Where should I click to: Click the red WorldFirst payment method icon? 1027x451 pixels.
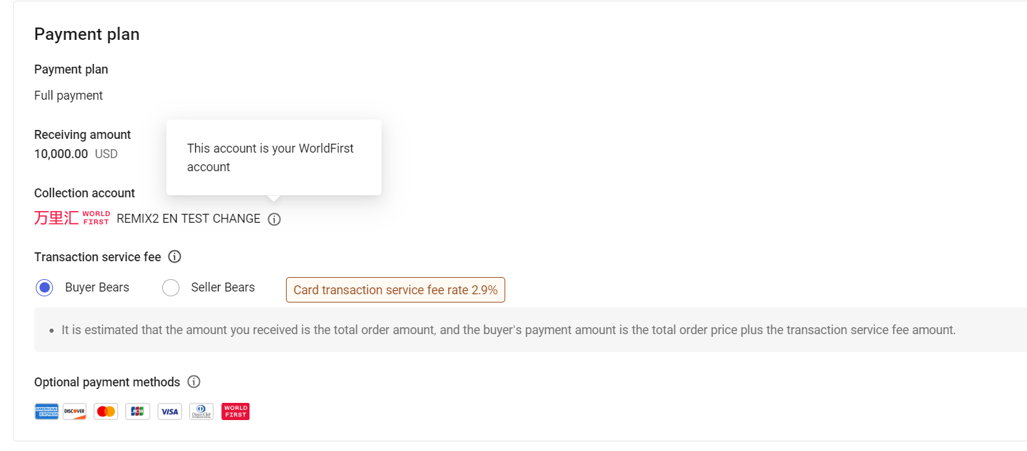(x=235, y=411)
